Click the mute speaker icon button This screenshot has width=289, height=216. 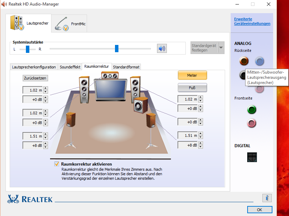click(x=162, y=48)
